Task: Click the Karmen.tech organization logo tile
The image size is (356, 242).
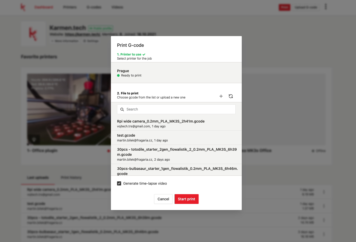Action: (x=33, y=34)
